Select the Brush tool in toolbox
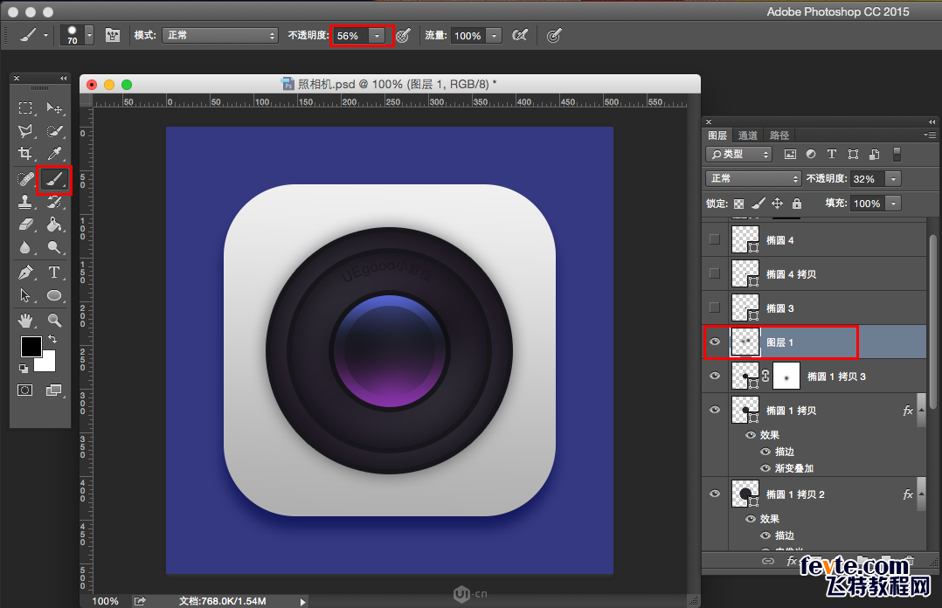This screenshot has width=942, height=608. coord(54,179)
